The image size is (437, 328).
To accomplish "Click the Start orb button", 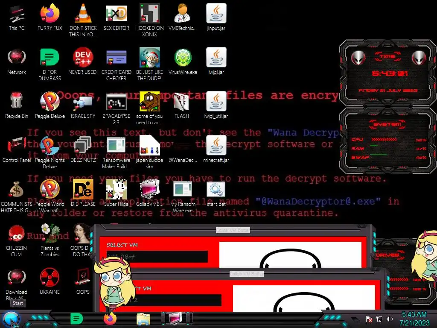I will click(11, 319).
